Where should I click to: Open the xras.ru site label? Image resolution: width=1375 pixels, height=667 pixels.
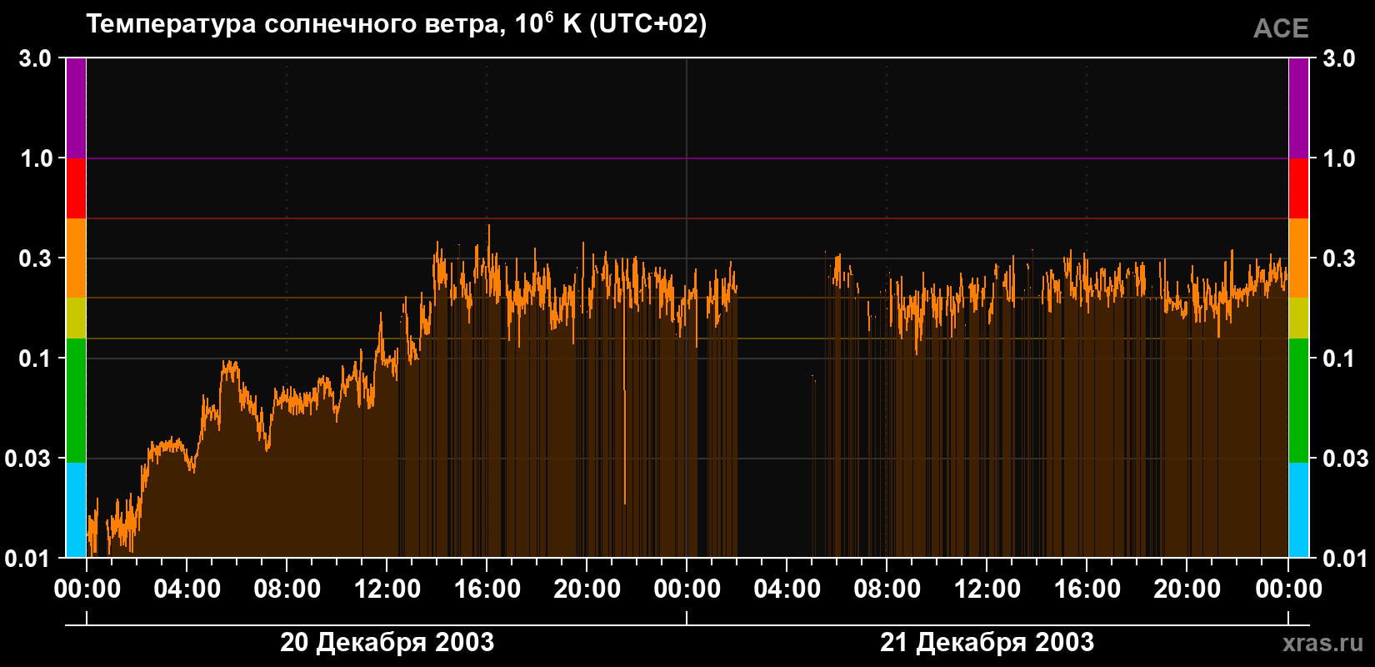[1323, 643]
